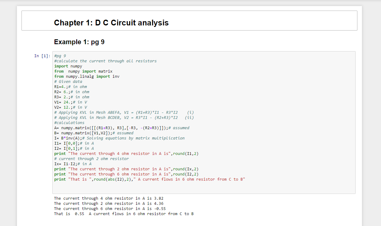The image size is (381, 226).
Task: Click the Ix= I1-I2 code line
Action: (73, 164)
